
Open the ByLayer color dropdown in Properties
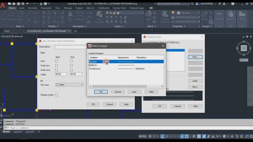click(x=189, y=13)
